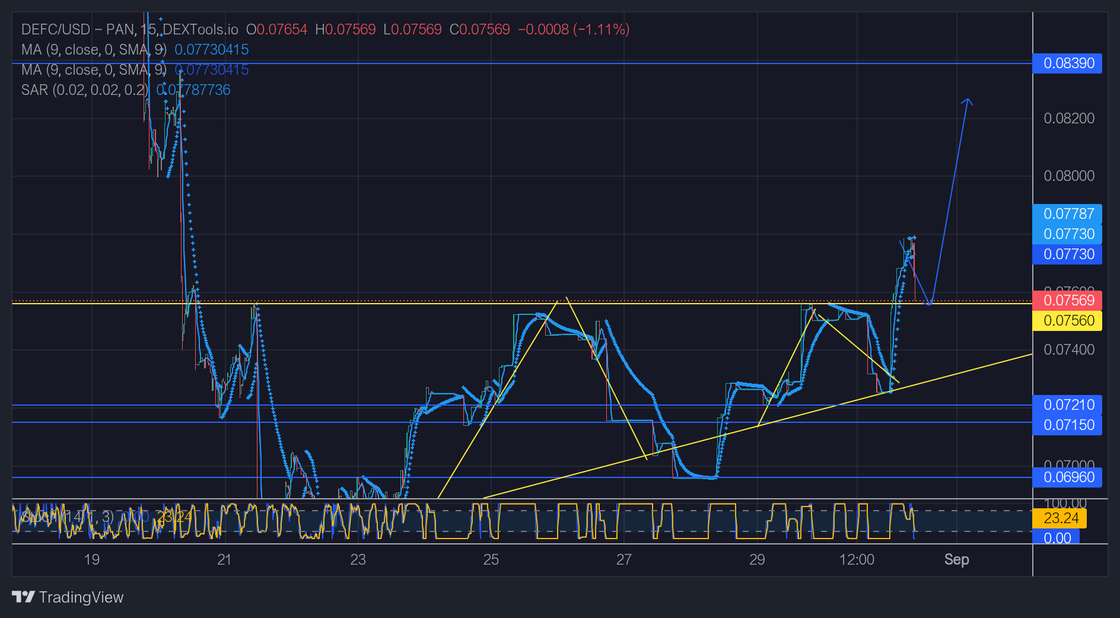The width and height of the screenshot is (1120, 618).
Task: Click the change value −0.0008 (−1.11%)
Action: point(574,29)
